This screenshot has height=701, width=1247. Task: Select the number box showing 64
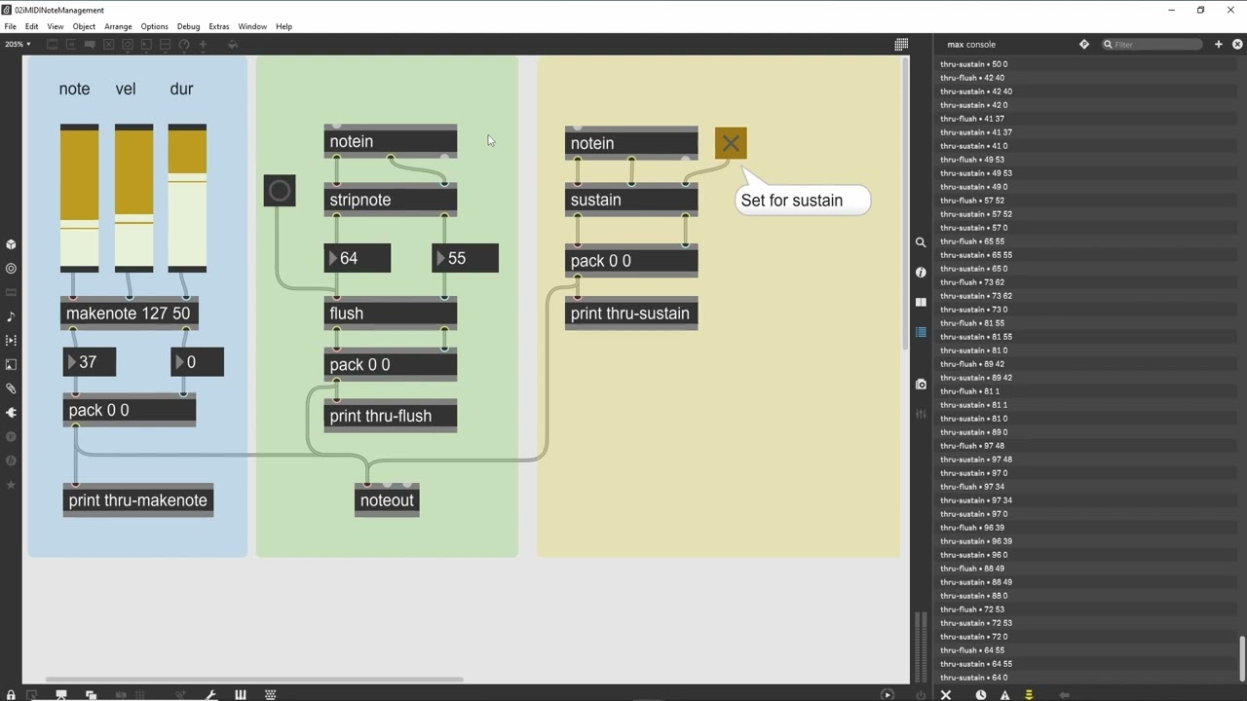pyautogui.click(x=358, y=258)
